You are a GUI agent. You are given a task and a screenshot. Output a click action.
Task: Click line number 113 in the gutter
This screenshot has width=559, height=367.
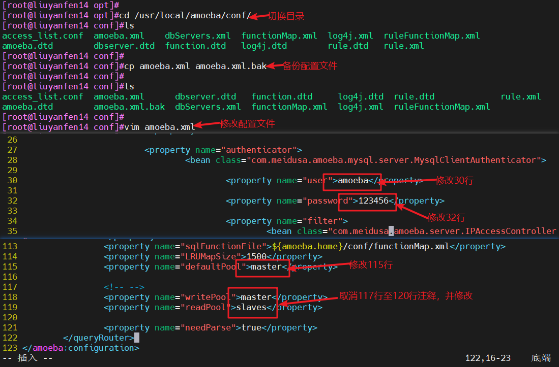click(10, 247)
